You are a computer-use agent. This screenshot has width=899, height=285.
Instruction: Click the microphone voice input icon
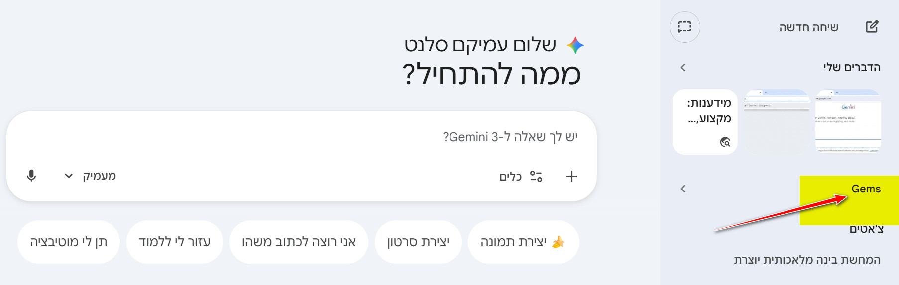[x=31, y=176]
